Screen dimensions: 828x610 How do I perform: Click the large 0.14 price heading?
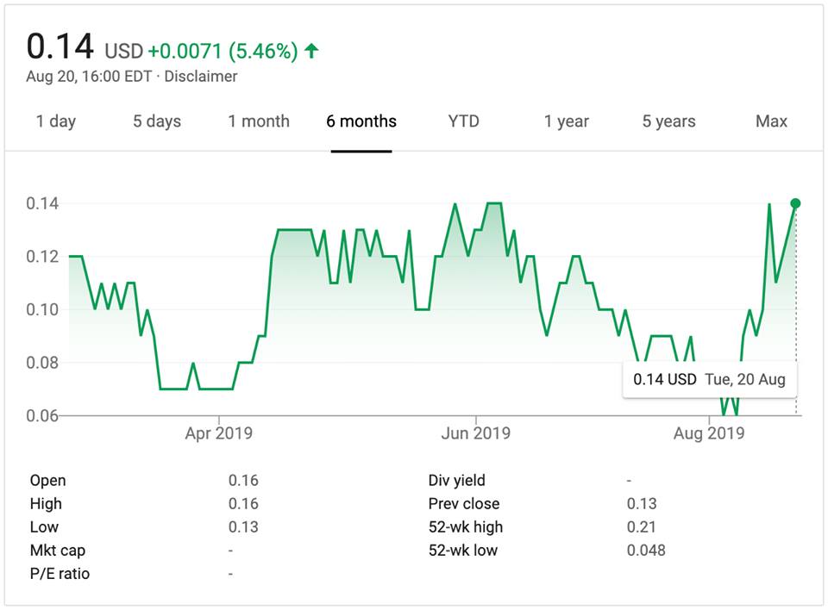point(60,47)
